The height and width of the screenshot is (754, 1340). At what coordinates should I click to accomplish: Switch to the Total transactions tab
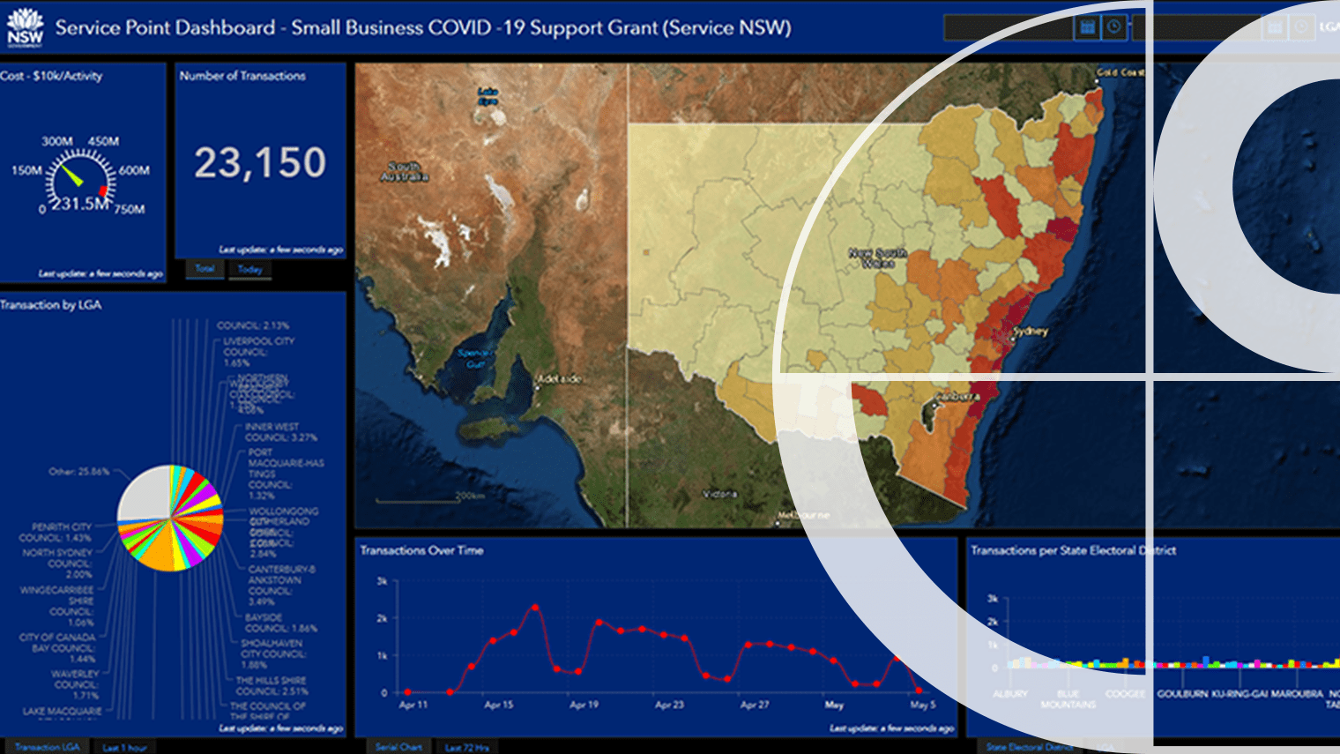tap(205, 269)
